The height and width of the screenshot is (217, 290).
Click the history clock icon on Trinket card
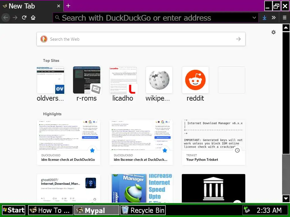[x=237, y=150]
